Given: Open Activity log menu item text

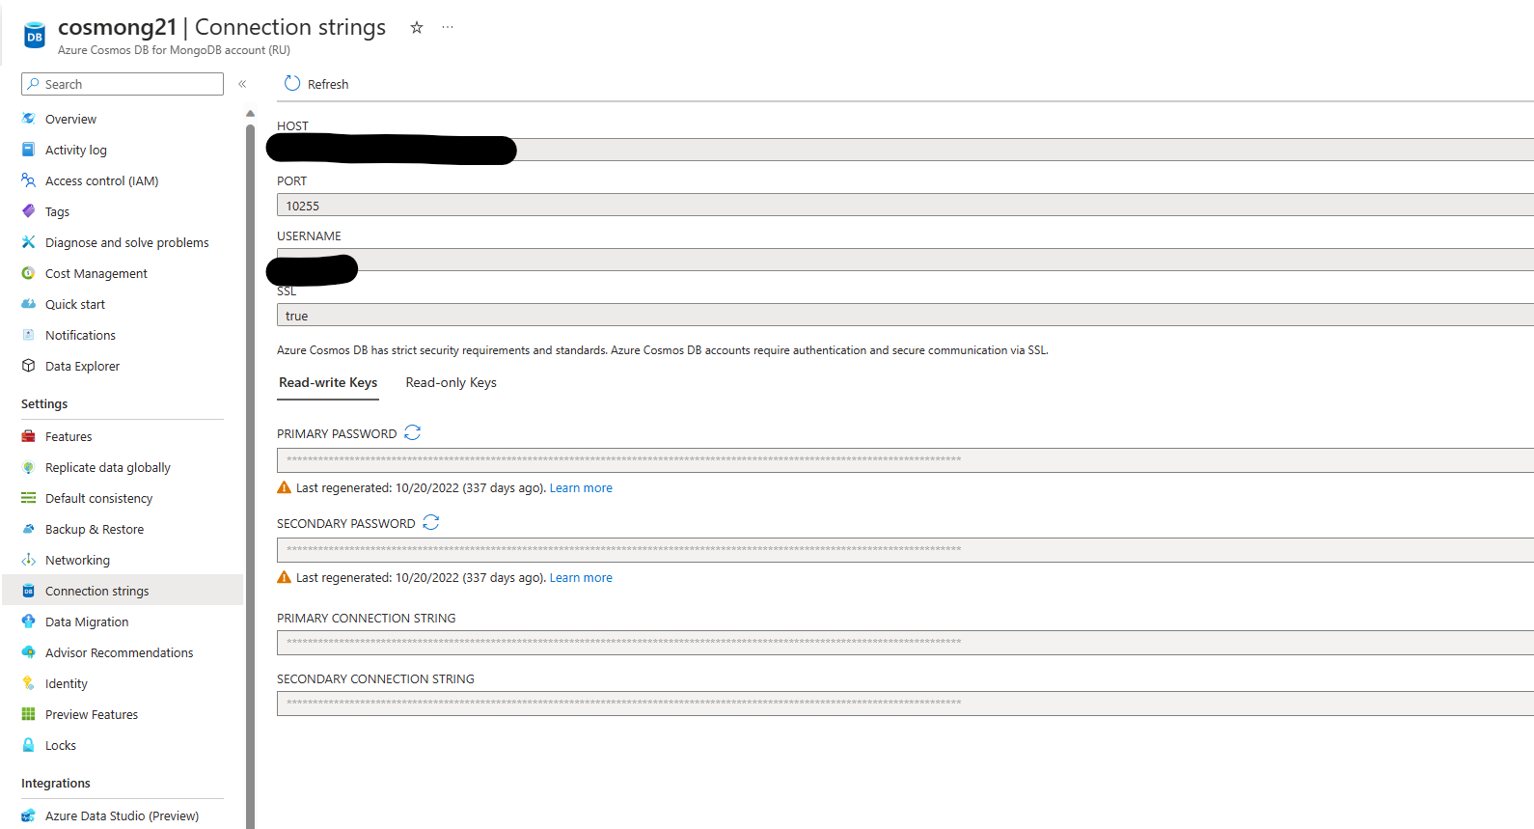Looking at the screenshot, I should 76,151.
